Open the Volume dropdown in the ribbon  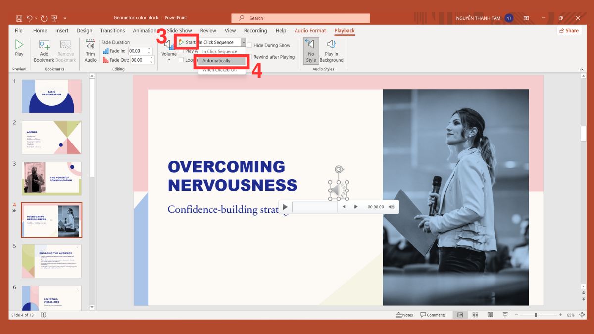point(169,54)
